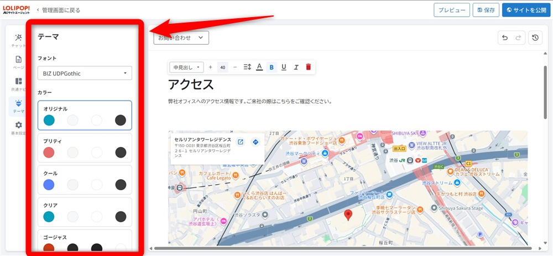
Task: Open the chat sidebar magic wand icon
Action: click(x=19, y=38)
